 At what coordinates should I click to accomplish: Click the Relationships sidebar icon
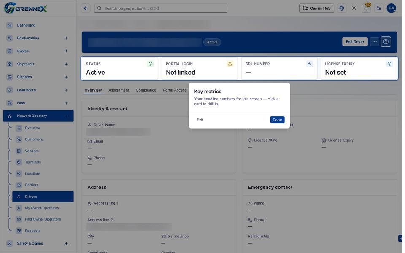pos(10,38)
